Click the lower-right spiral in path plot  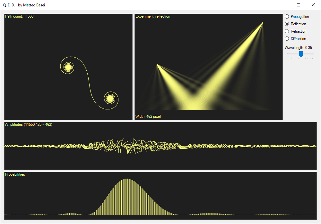(x=110, y=99)
